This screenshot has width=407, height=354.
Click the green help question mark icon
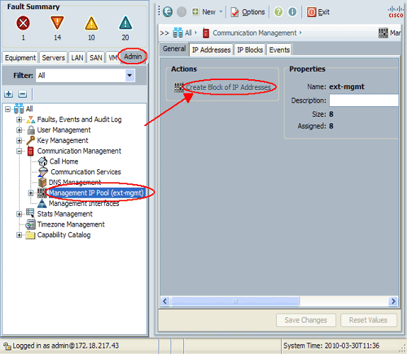(x=278, y=12)
